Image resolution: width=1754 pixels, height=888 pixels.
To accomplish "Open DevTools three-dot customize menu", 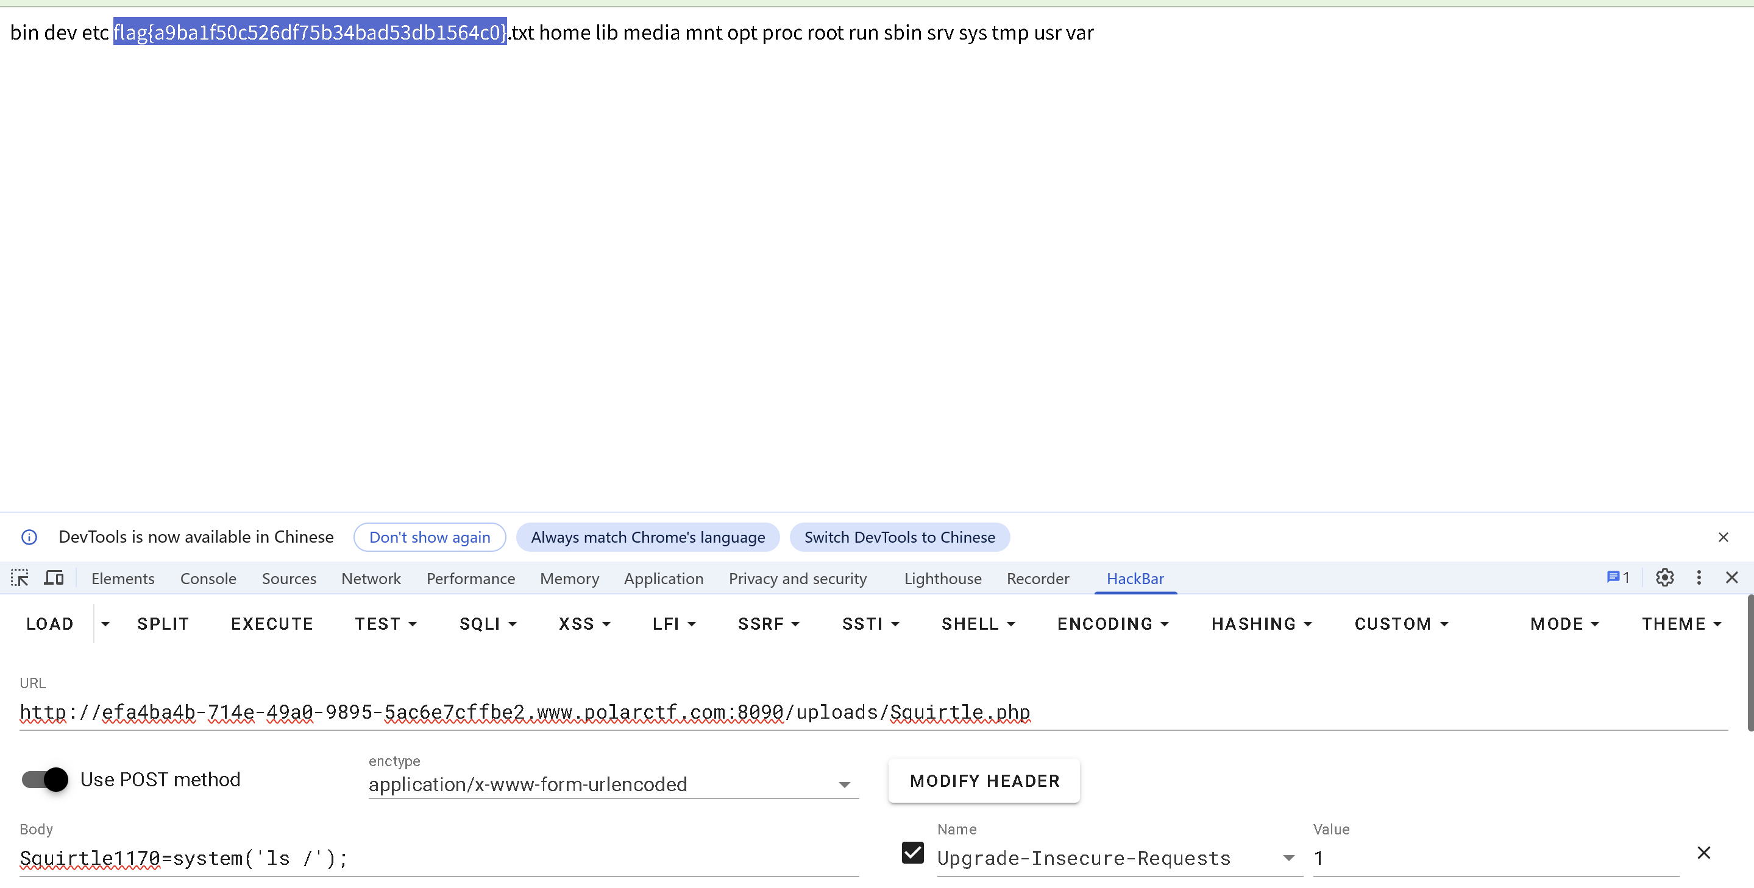I will click(1699, 578).
